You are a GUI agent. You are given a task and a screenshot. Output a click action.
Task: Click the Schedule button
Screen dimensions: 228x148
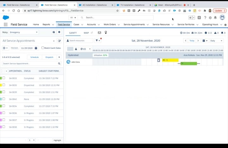coord(35,57)
